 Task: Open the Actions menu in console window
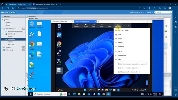159,19
